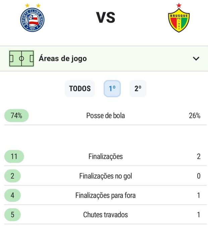
Task: Click the football pitch icon
Action: coord(21,58)
